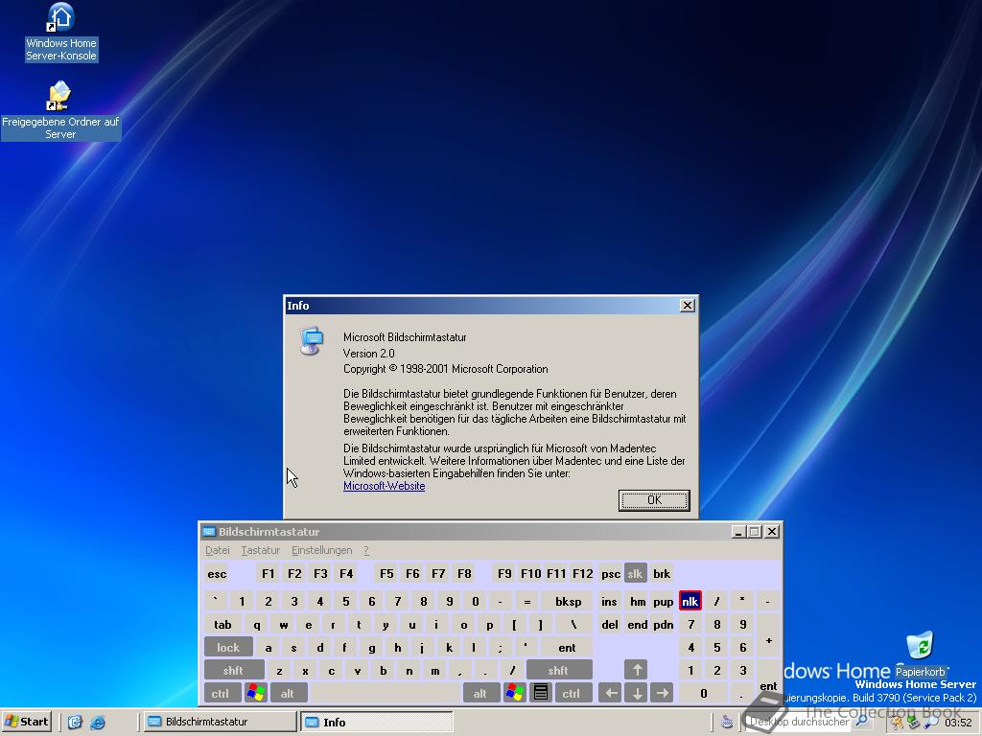
Task: Click the show desktop quick launch icon
Action: point(75,722)
